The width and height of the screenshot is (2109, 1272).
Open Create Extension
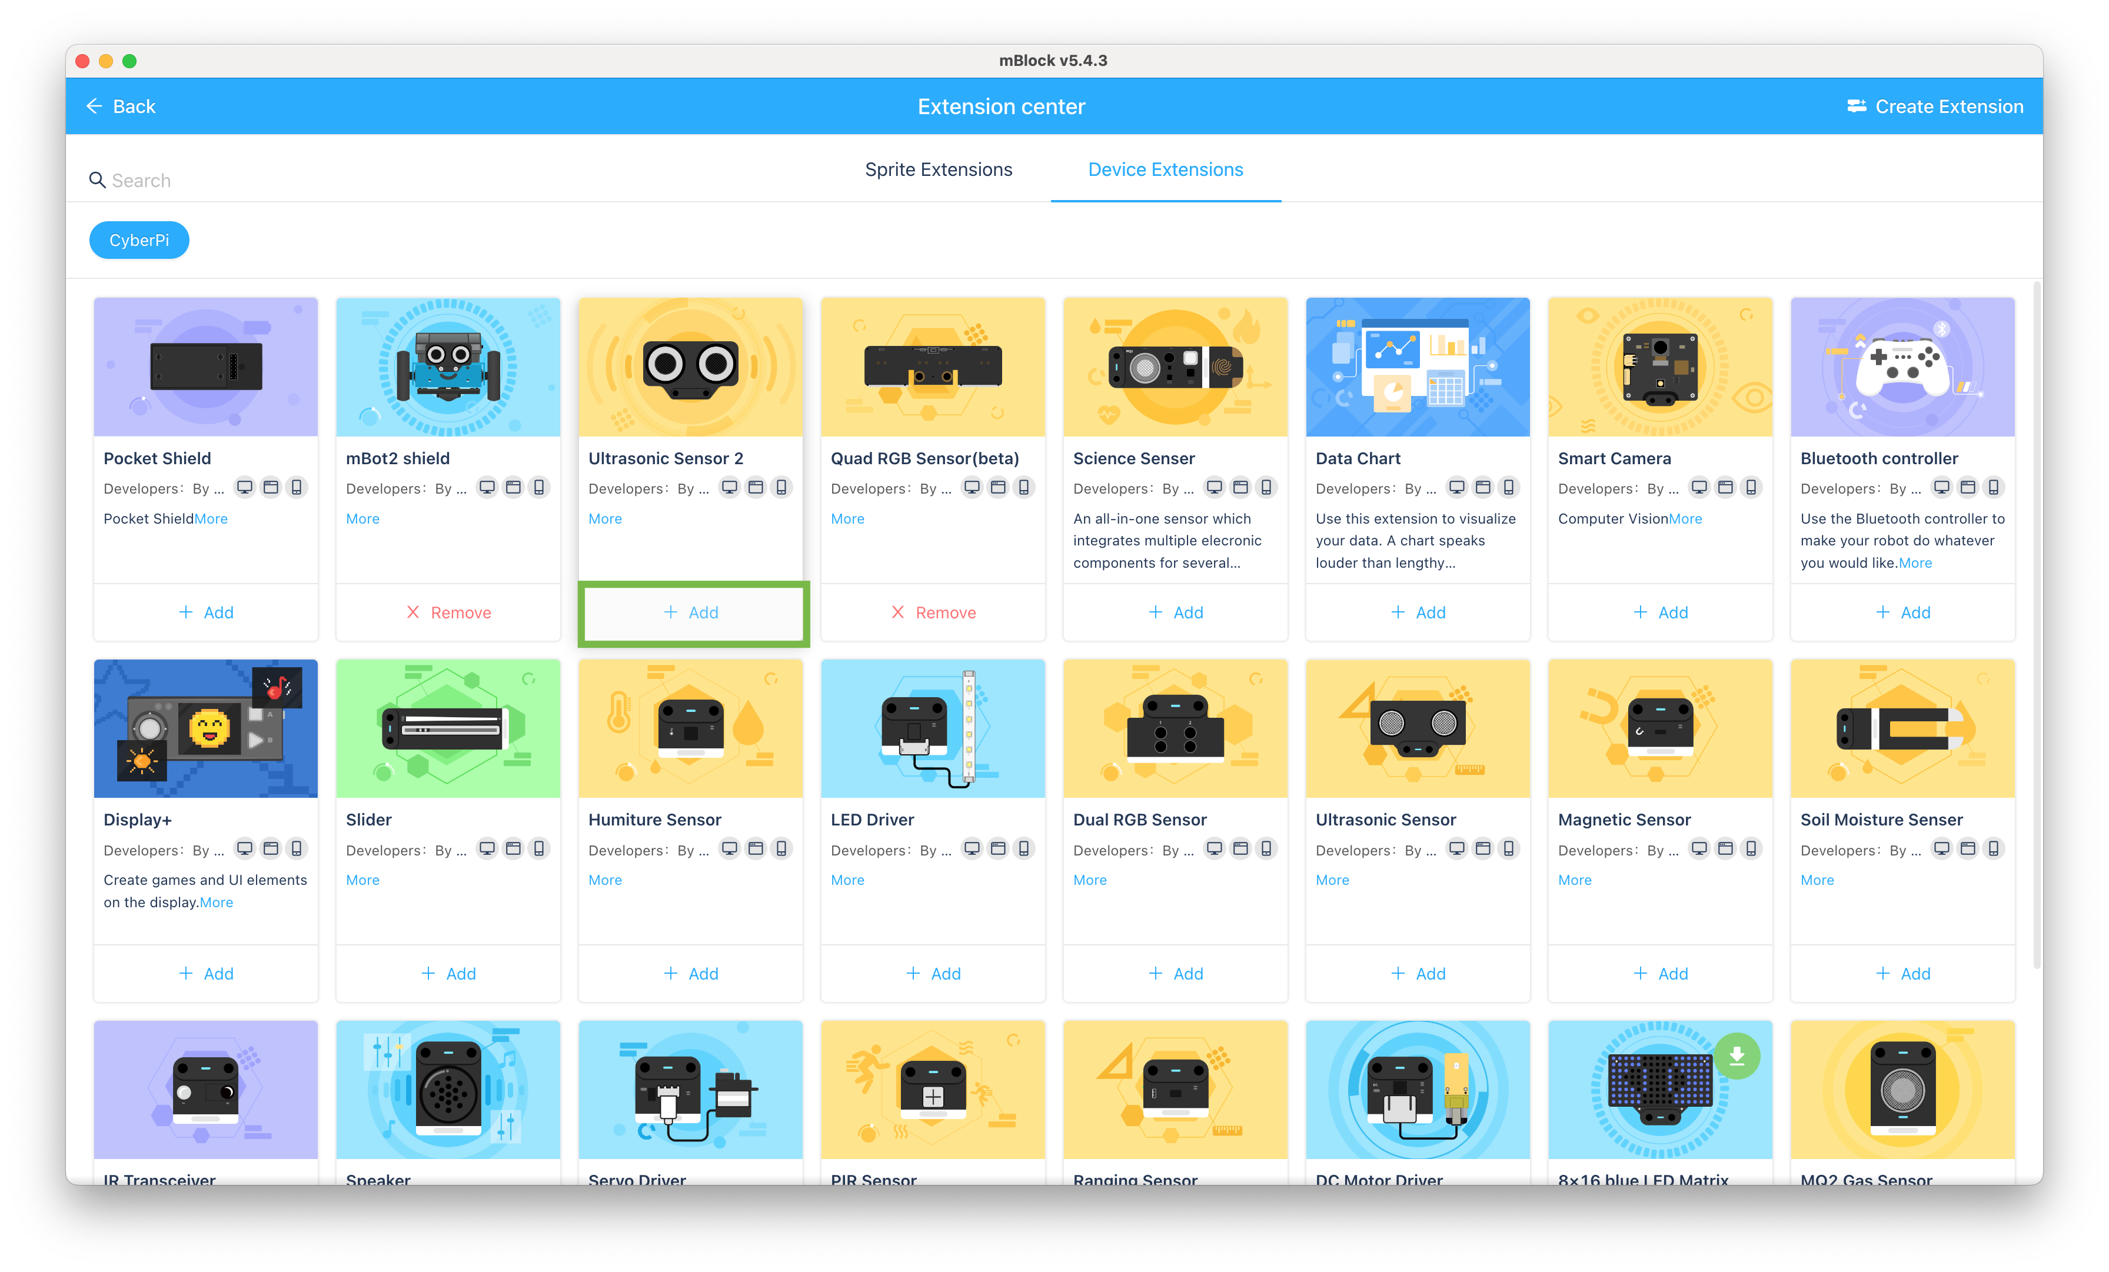point(1935,106)
